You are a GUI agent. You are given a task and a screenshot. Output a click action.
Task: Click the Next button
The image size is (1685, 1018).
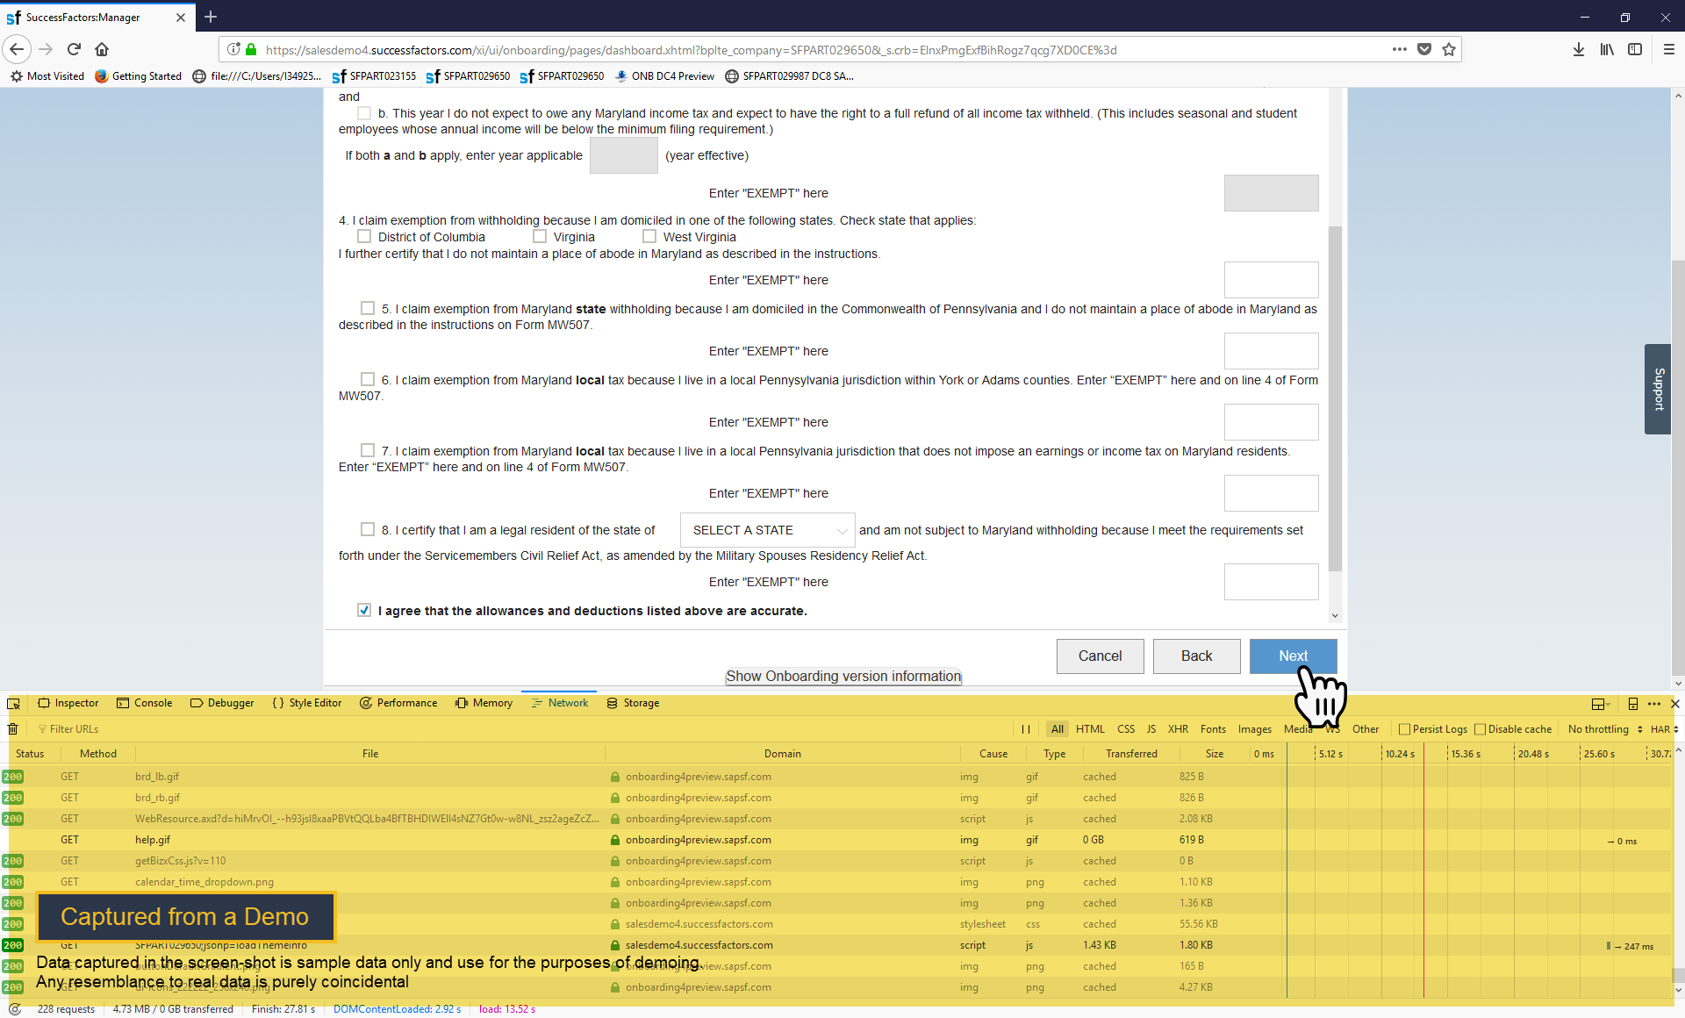[1294, 656]
